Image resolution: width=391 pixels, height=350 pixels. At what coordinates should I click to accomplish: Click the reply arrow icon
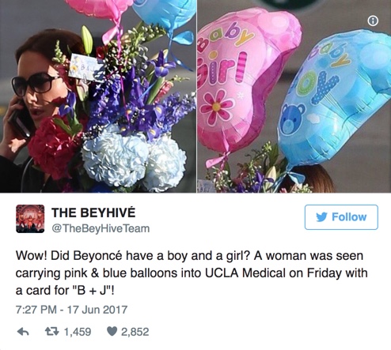pos(23,332)
